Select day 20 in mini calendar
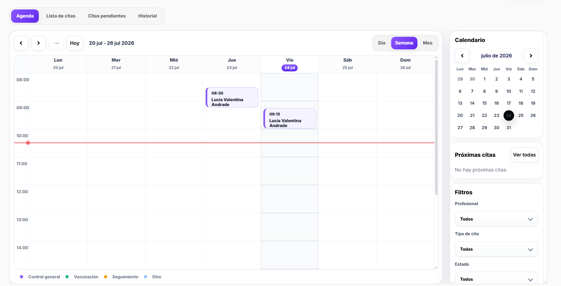This screenshot has width=561, height=286. tap(460, 116)
